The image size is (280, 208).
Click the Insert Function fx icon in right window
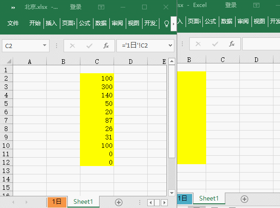coord(232,44)
